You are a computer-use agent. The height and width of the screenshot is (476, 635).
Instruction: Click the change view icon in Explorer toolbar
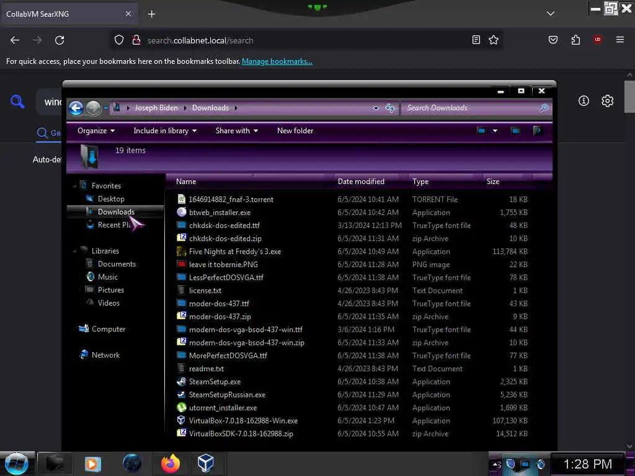point(481,131)
